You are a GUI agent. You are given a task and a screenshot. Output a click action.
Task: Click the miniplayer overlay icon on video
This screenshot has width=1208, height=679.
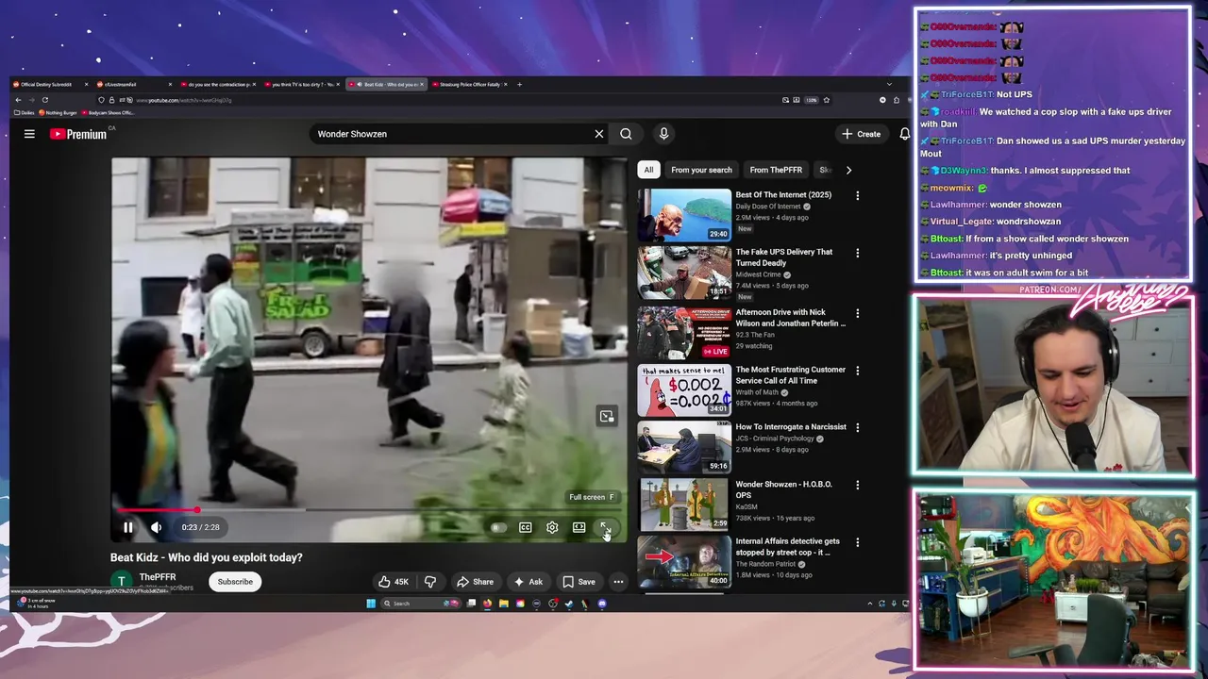pyautogui.click(x=607, y=416)
